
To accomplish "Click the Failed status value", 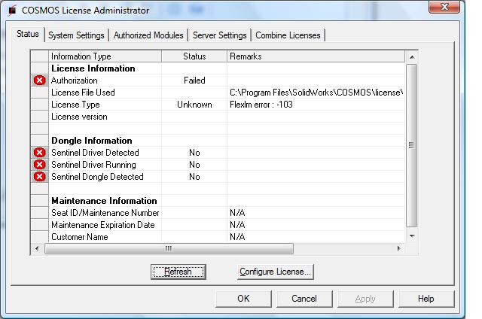I will point(194,81).
